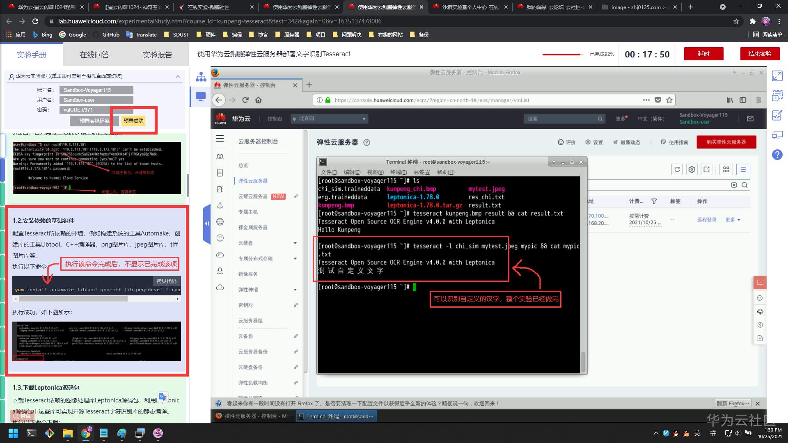The image size is (788, 443).
Task: Open Firefox hamburger menu
Action: pyautogui.click(x=759, y=100)
